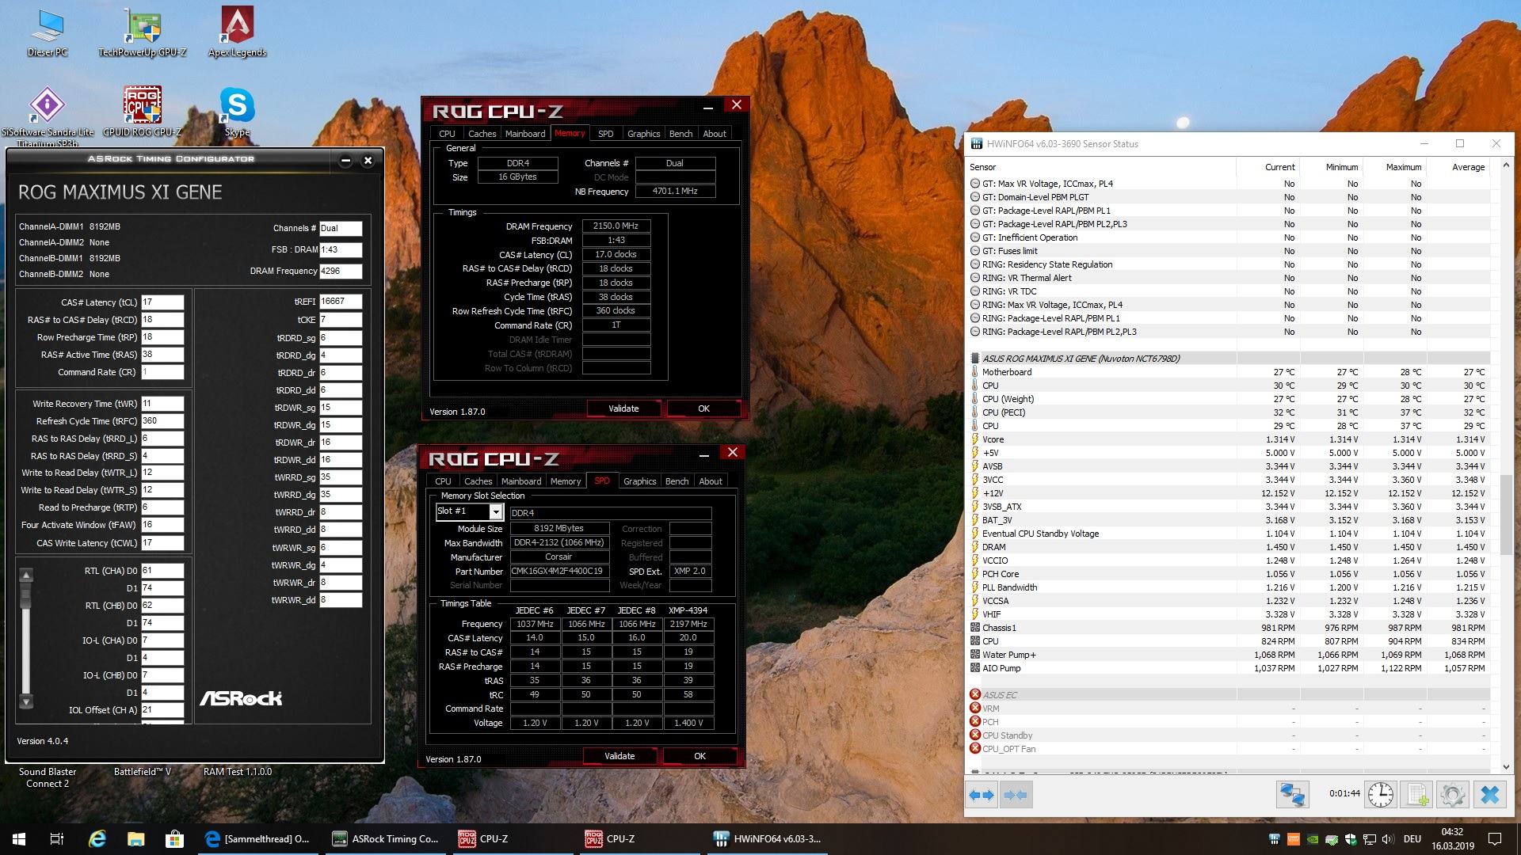Image resolution: width=1521 pixels, height=855 pixels.
Task: Select DRAM voltage row in HWiNFO
Action: pos(1228,547)
